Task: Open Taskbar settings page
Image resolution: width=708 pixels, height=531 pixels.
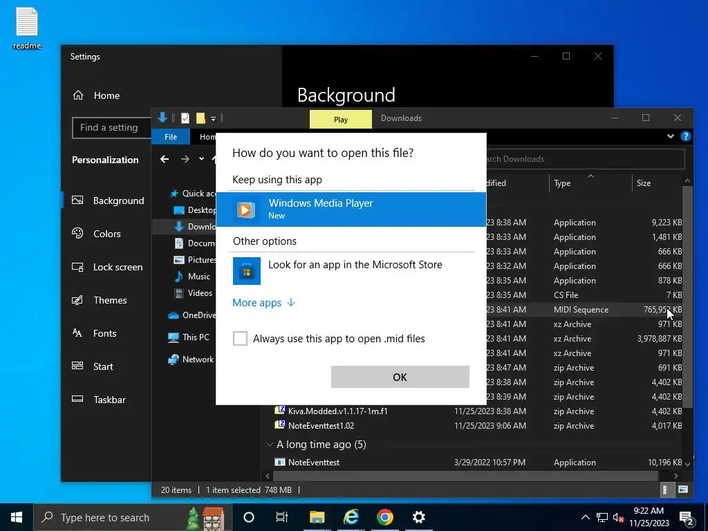Action: coord(98,400)
